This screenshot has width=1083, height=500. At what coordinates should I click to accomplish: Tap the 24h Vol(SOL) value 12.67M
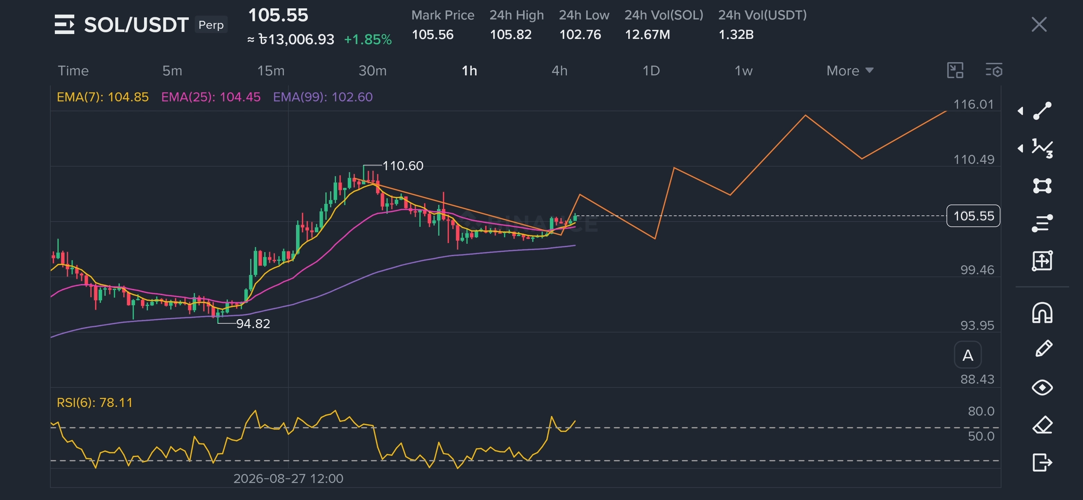pyautogui.click(x=647, y=34)
